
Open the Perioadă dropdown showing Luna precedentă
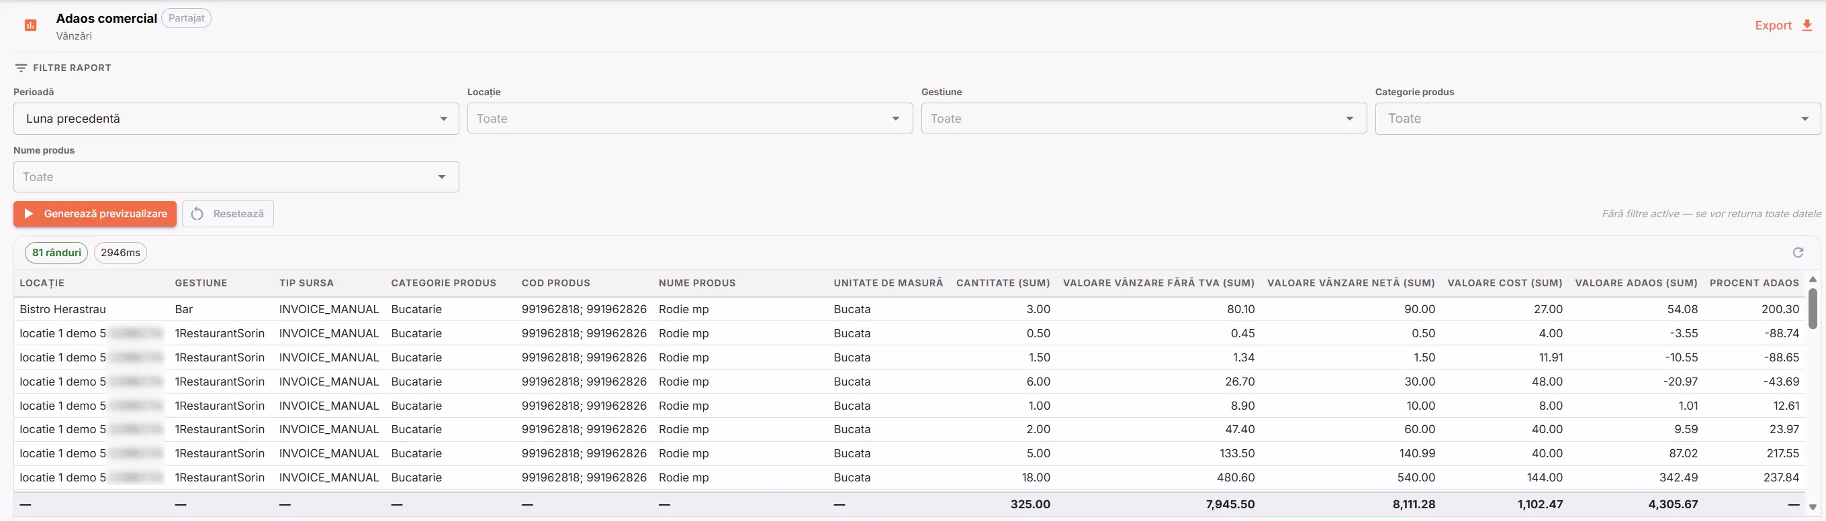(236, 119)
